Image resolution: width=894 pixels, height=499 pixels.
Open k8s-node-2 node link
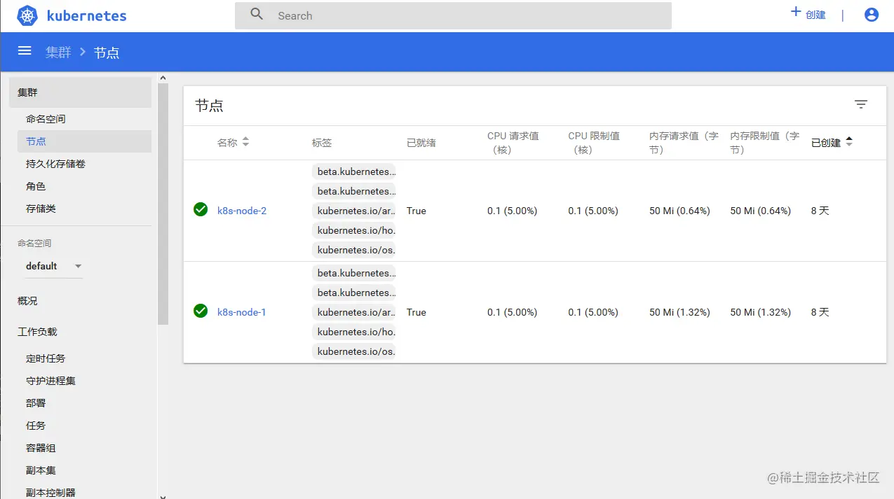pyautogui.click(x=242, y=211)
